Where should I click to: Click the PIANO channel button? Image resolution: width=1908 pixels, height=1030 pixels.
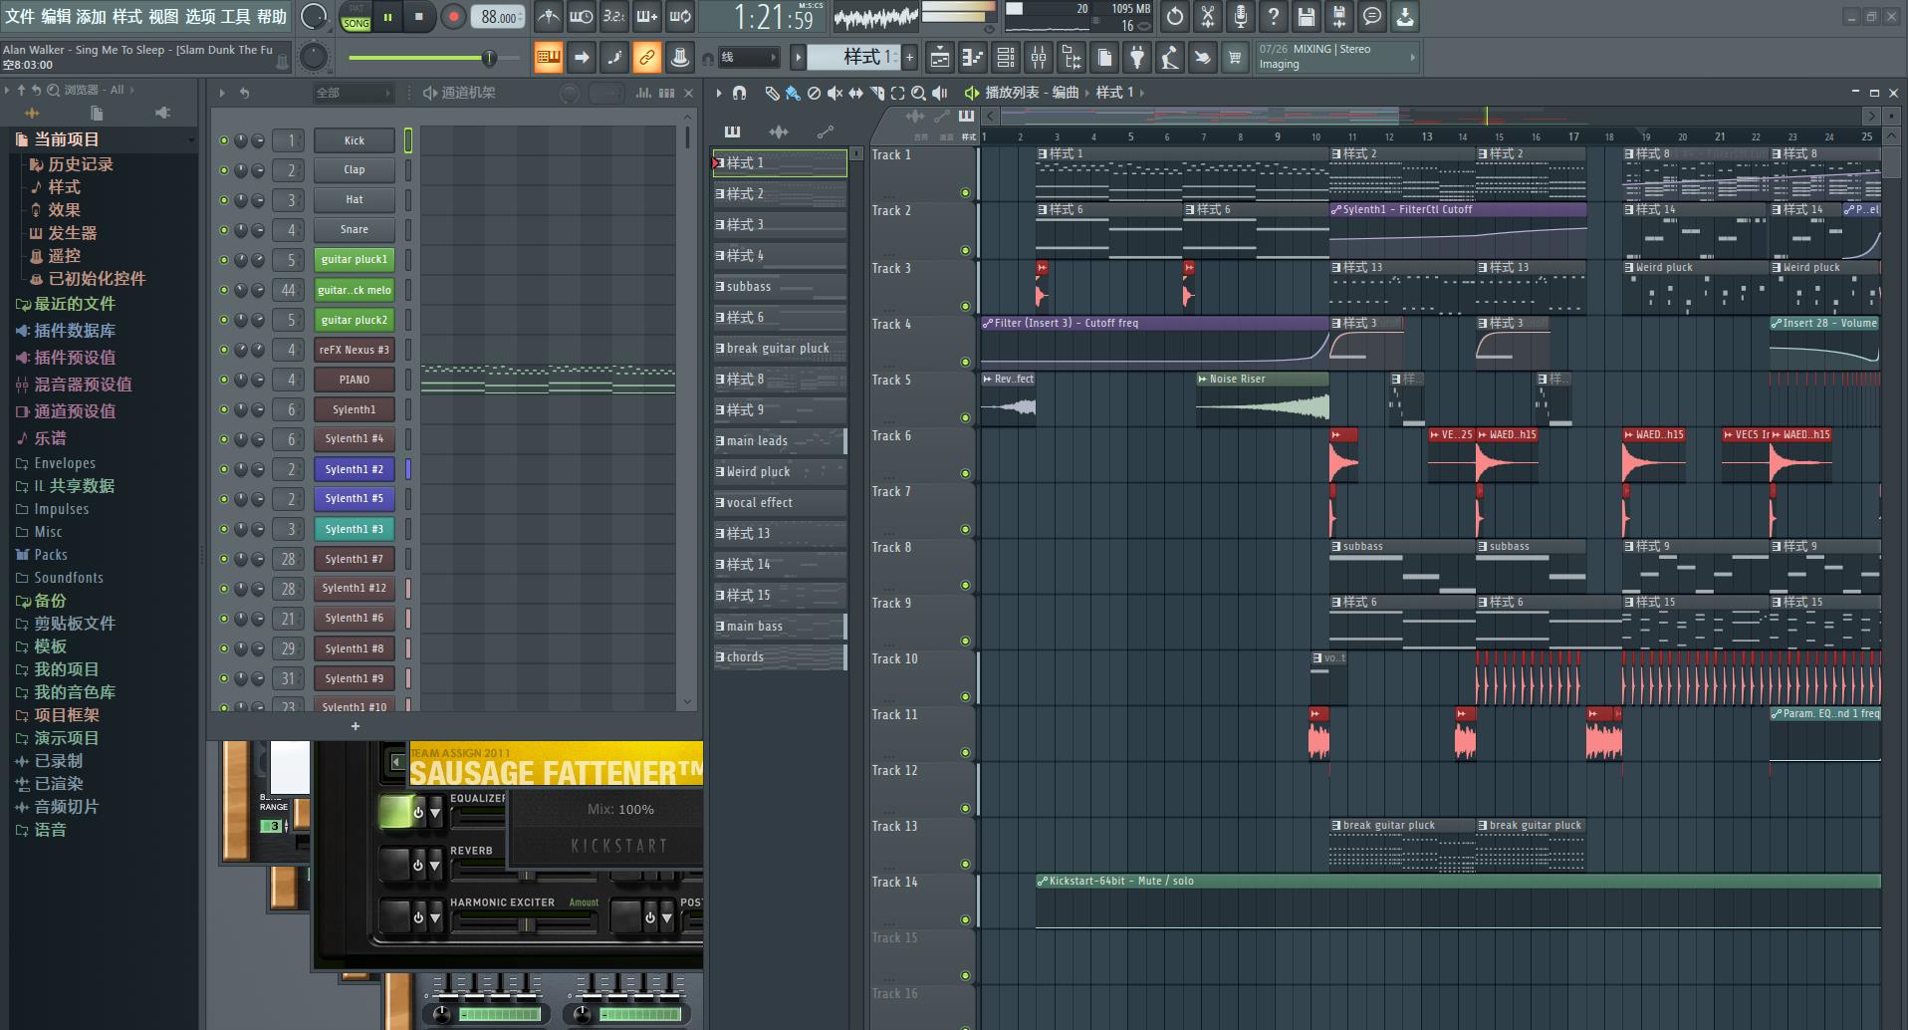(355, 380)
